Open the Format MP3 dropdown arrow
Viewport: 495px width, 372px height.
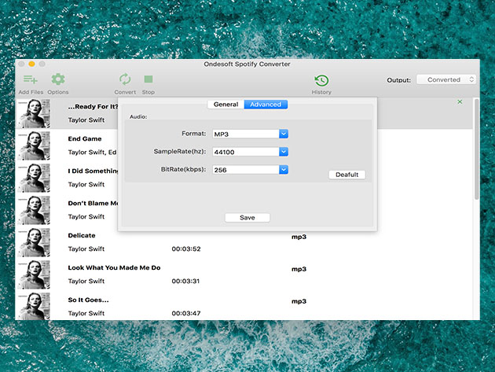284,134
